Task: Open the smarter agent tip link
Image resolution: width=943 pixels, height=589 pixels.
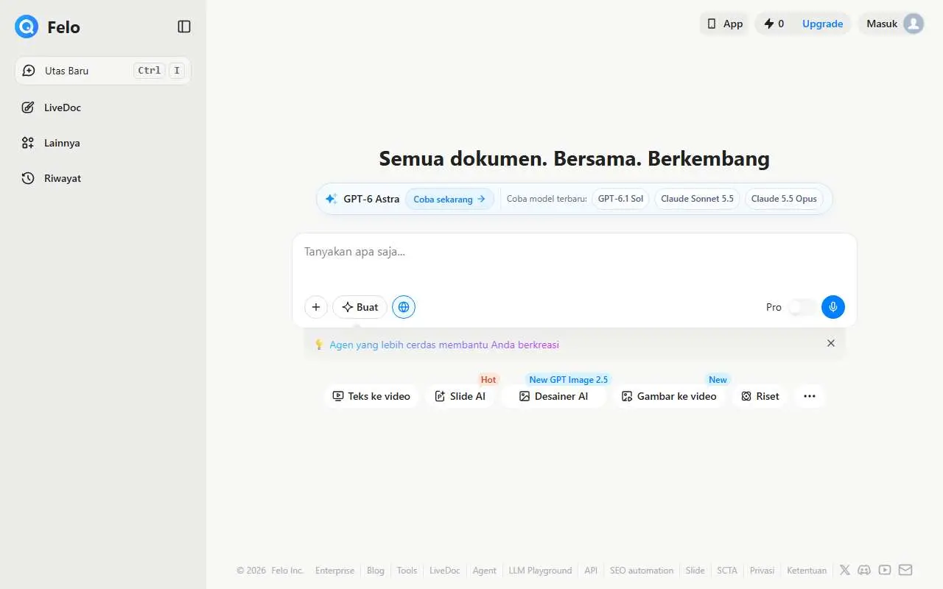Action: (444, 345)
